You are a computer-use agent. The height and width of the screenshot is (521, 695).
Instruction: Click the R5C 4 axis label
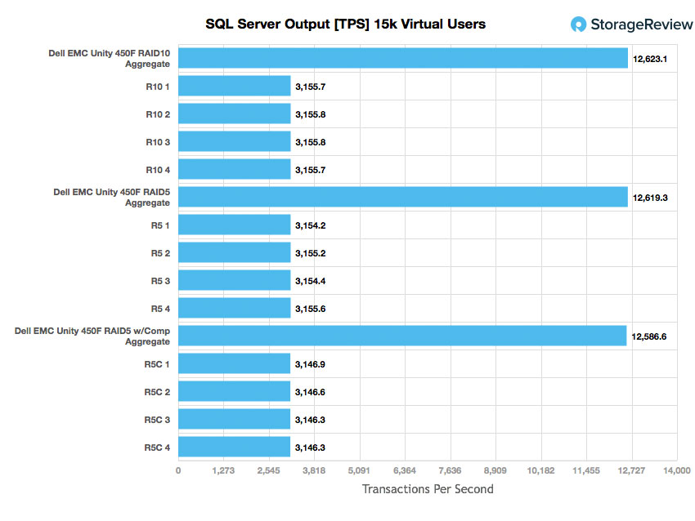[x=157, y=448]
